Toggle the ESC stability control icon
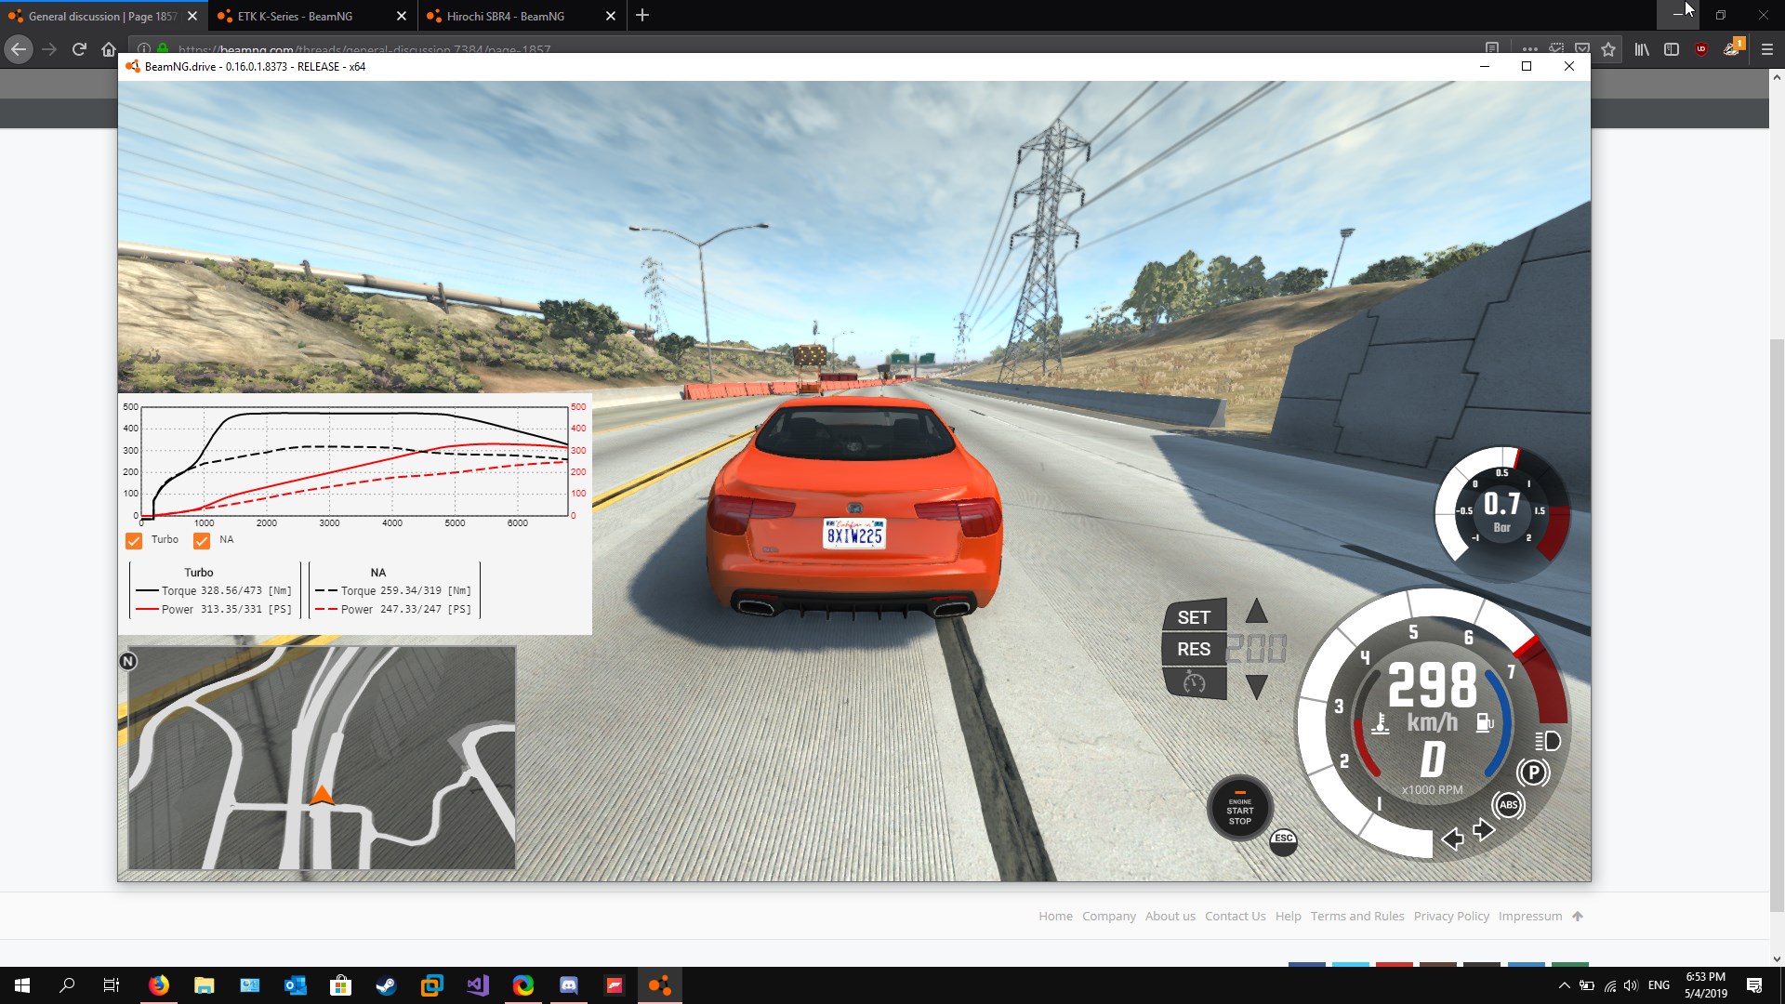 (x=1283, y=841)
